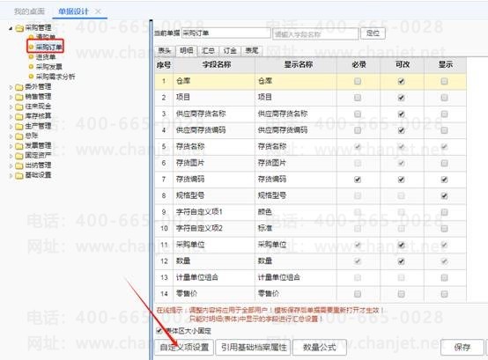
Task: Toggle 可改 checkbox for 数量 row
Action: [401, 261]
